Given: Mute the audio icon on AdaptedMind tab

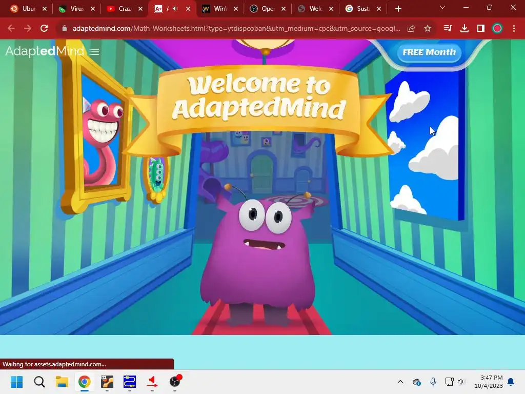Looking at the screenshot, I should (x=175, y=9).
